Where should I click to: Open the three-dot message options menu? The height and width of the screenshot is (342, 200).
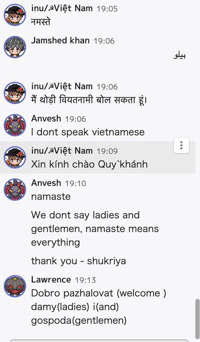coord(181,145)
